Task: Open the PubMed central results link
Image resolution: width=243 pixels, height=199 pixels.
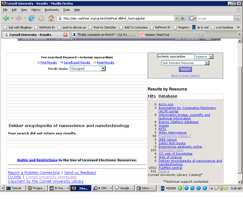Action: coord(170,168)
